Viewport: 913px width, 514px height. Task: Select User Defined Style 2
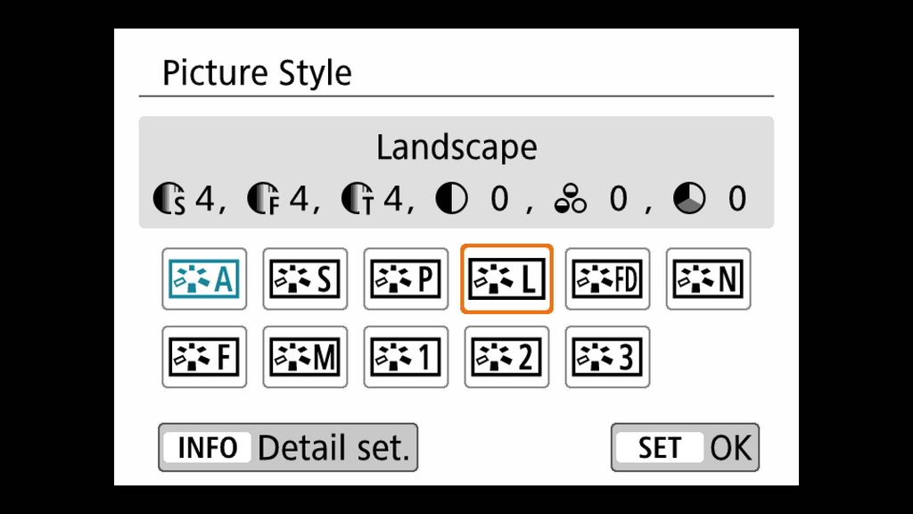(x=506, y=357)
